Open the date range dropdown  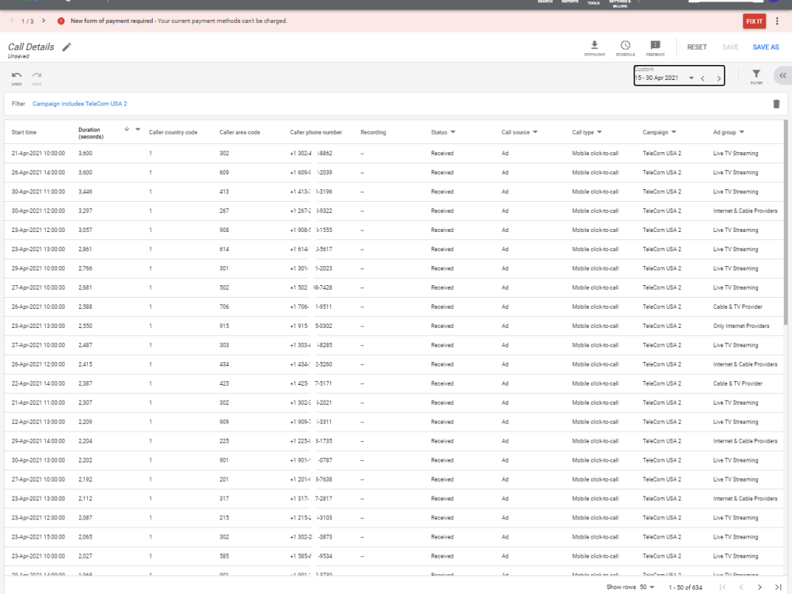[x=691, y=78]
